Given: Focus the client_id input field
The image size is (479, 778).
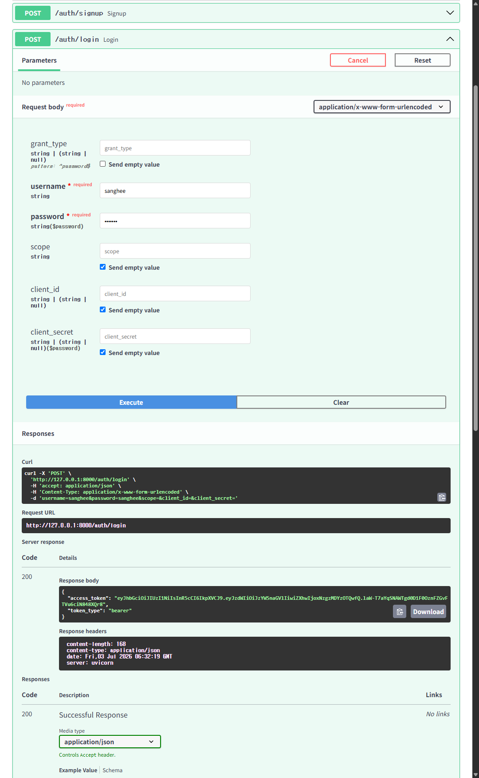Looking at the screenshot, I should (175, 294).
